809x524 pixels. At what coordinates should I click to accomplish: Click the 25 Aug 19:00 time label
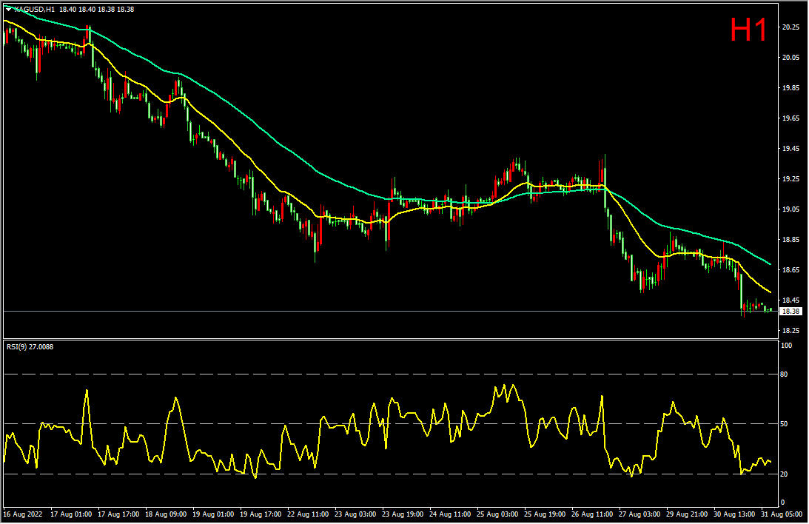coord(546,514)
